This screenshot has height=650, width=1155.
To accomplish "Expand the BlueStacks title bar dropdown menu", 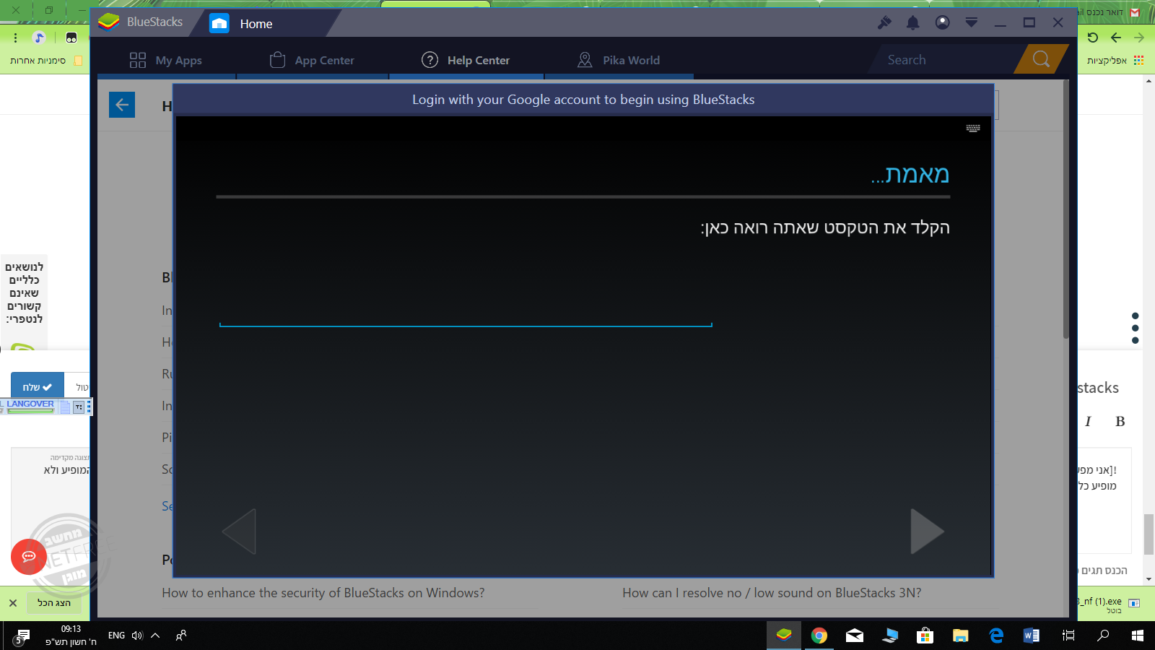I will [972, 22].
